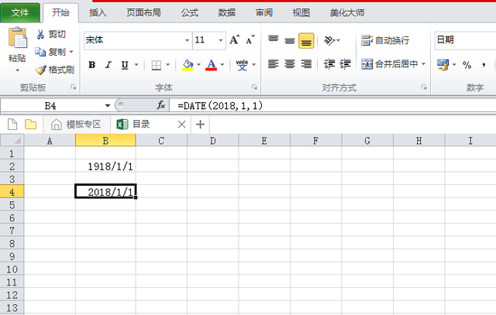Open underline style dropdown arrow
Viewport: 496px width, 315px height.
coord(136,65)
